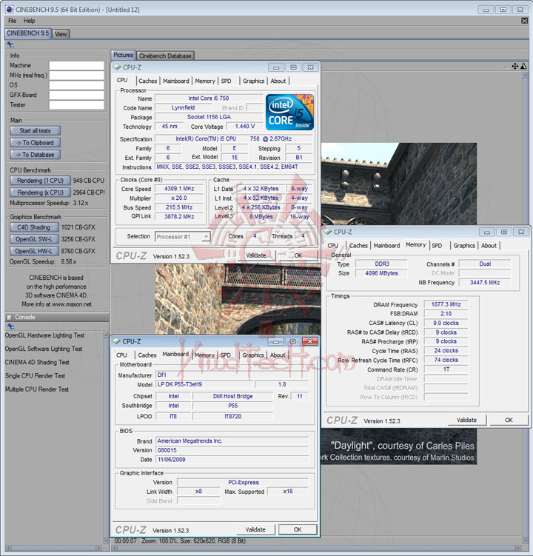Open Caches tab in bottom Mainboard CPU-Z window
Viewport: 533px width, 556px height.
pos(147,355)
